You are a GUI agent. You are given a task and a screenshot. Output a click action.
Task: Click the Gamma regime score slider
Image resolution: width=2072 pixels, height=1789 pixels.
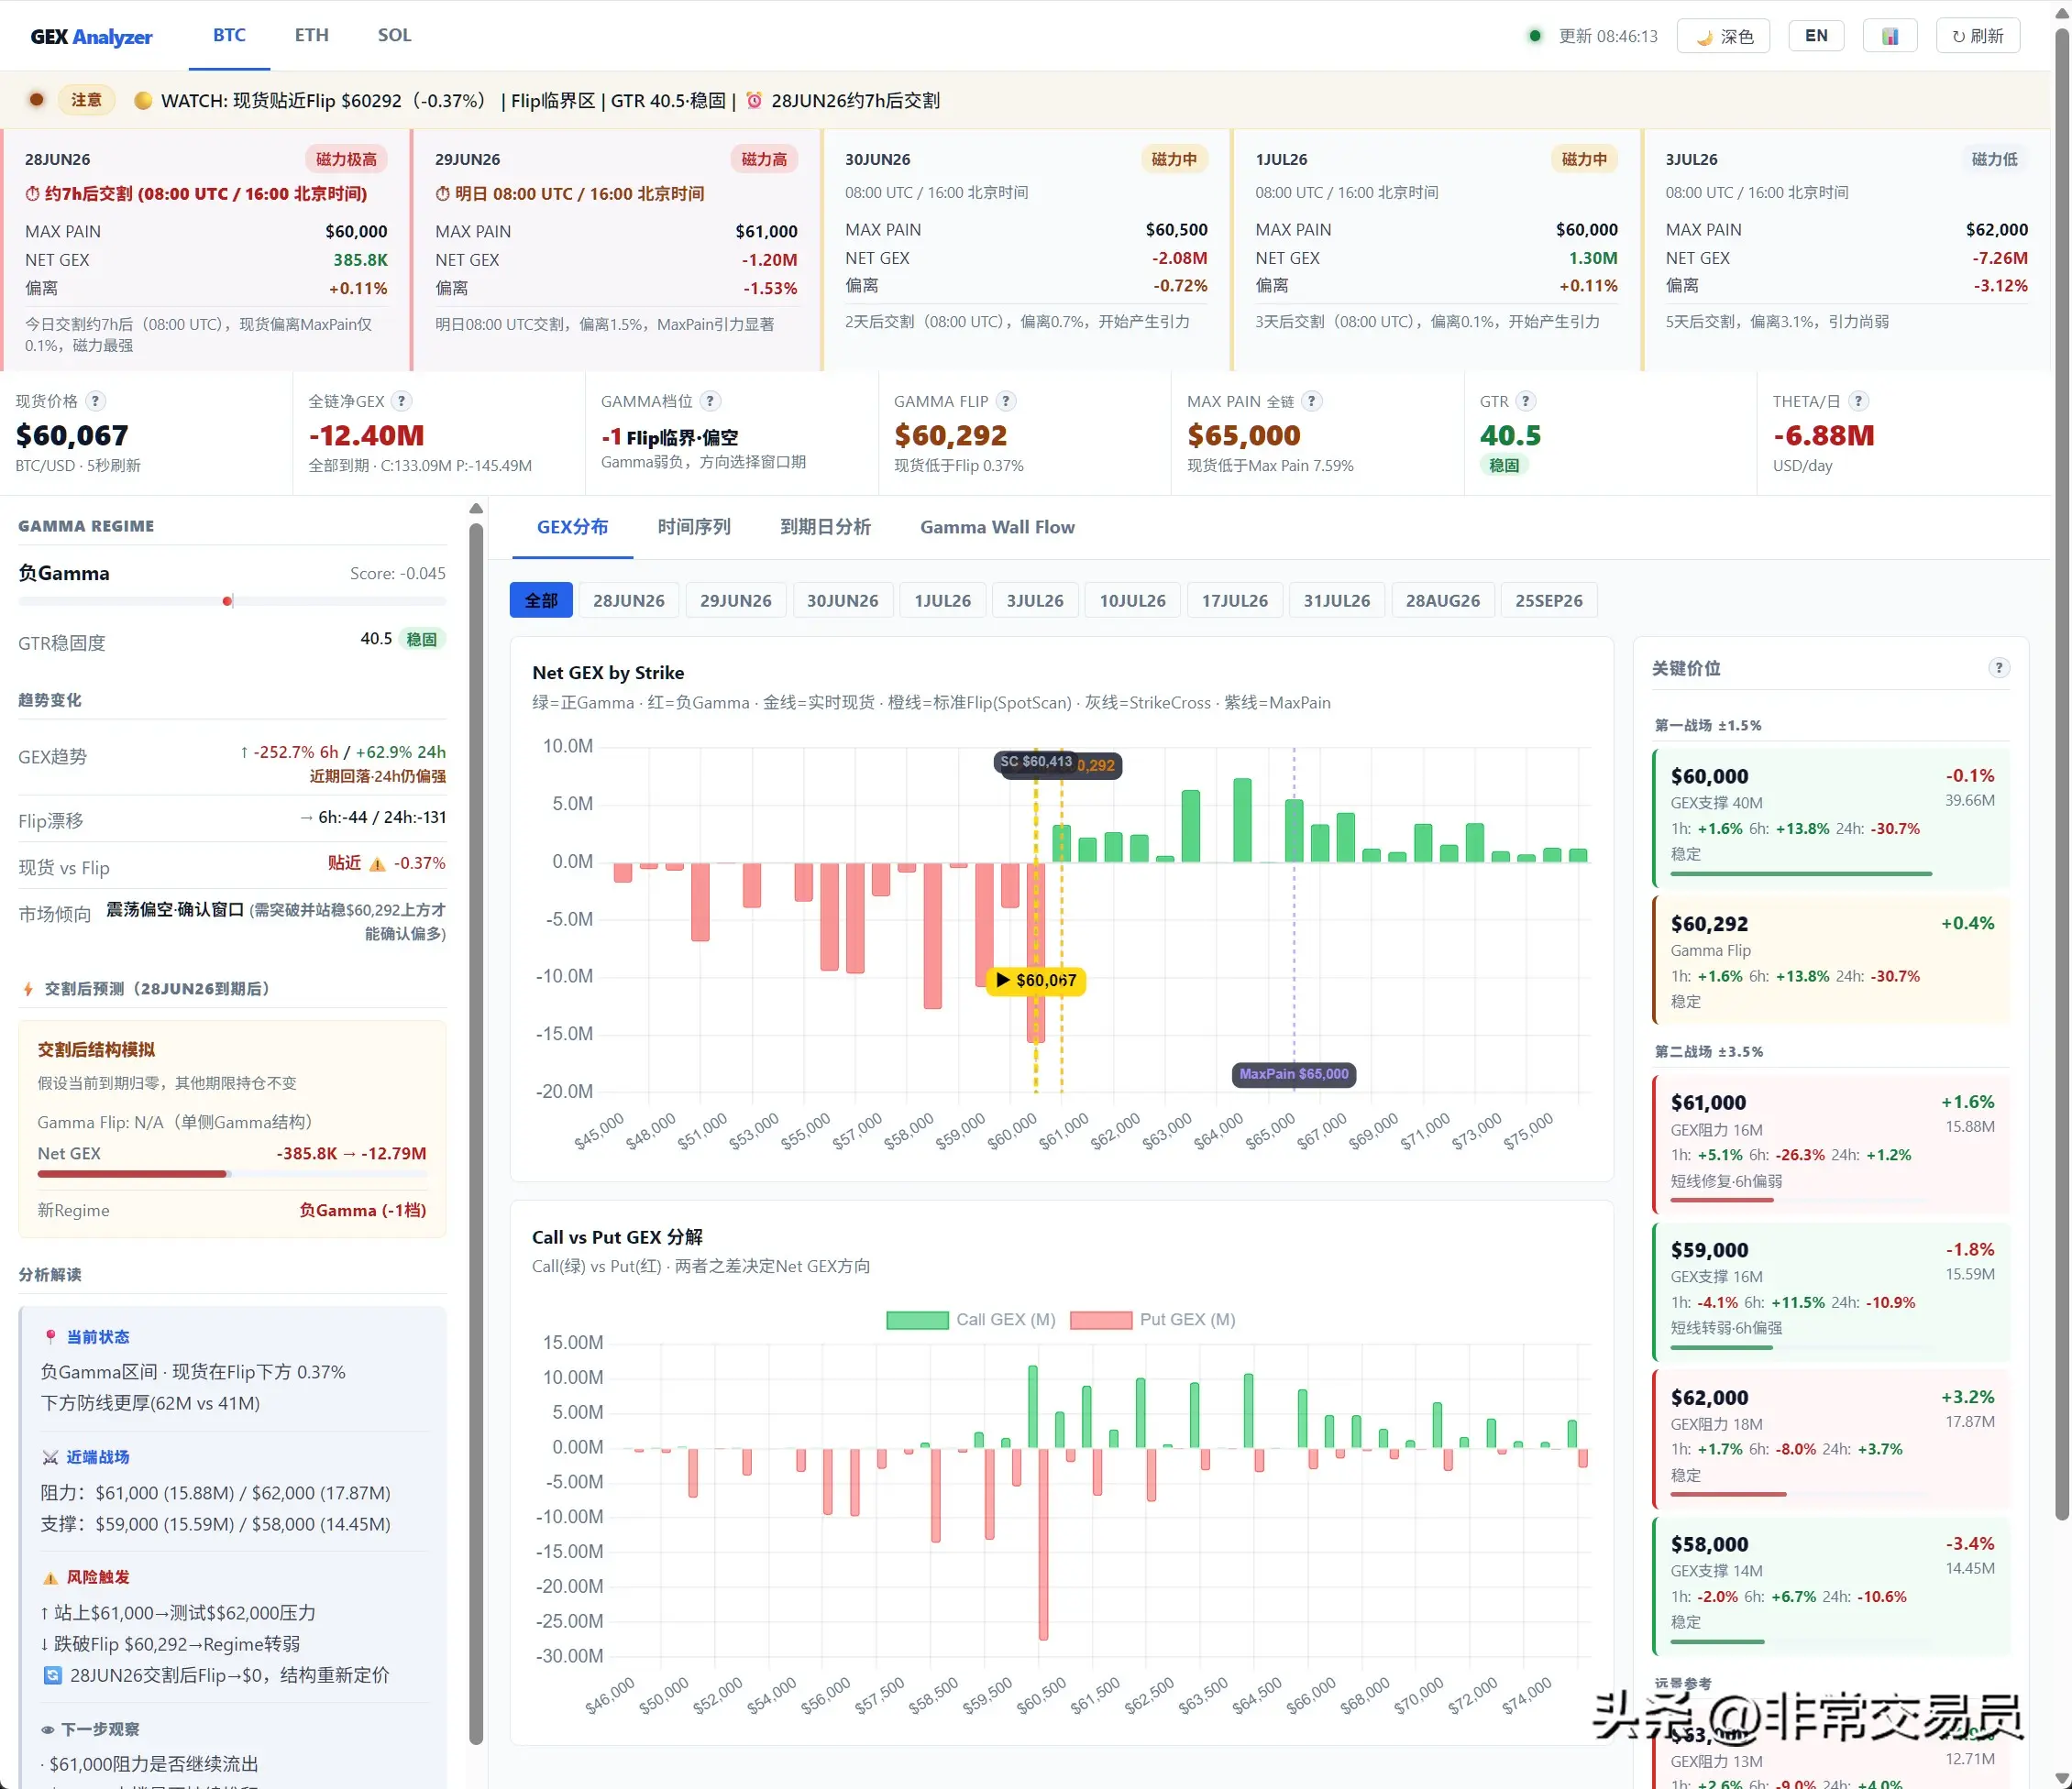pos(232,600)
